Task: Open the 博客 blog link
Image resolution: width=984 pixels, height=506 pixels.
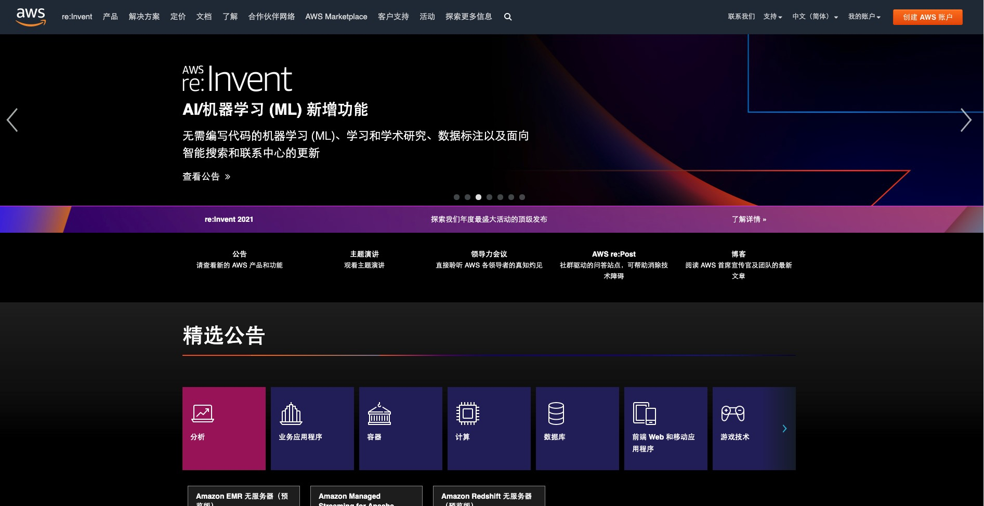Action: click(739, 254)
